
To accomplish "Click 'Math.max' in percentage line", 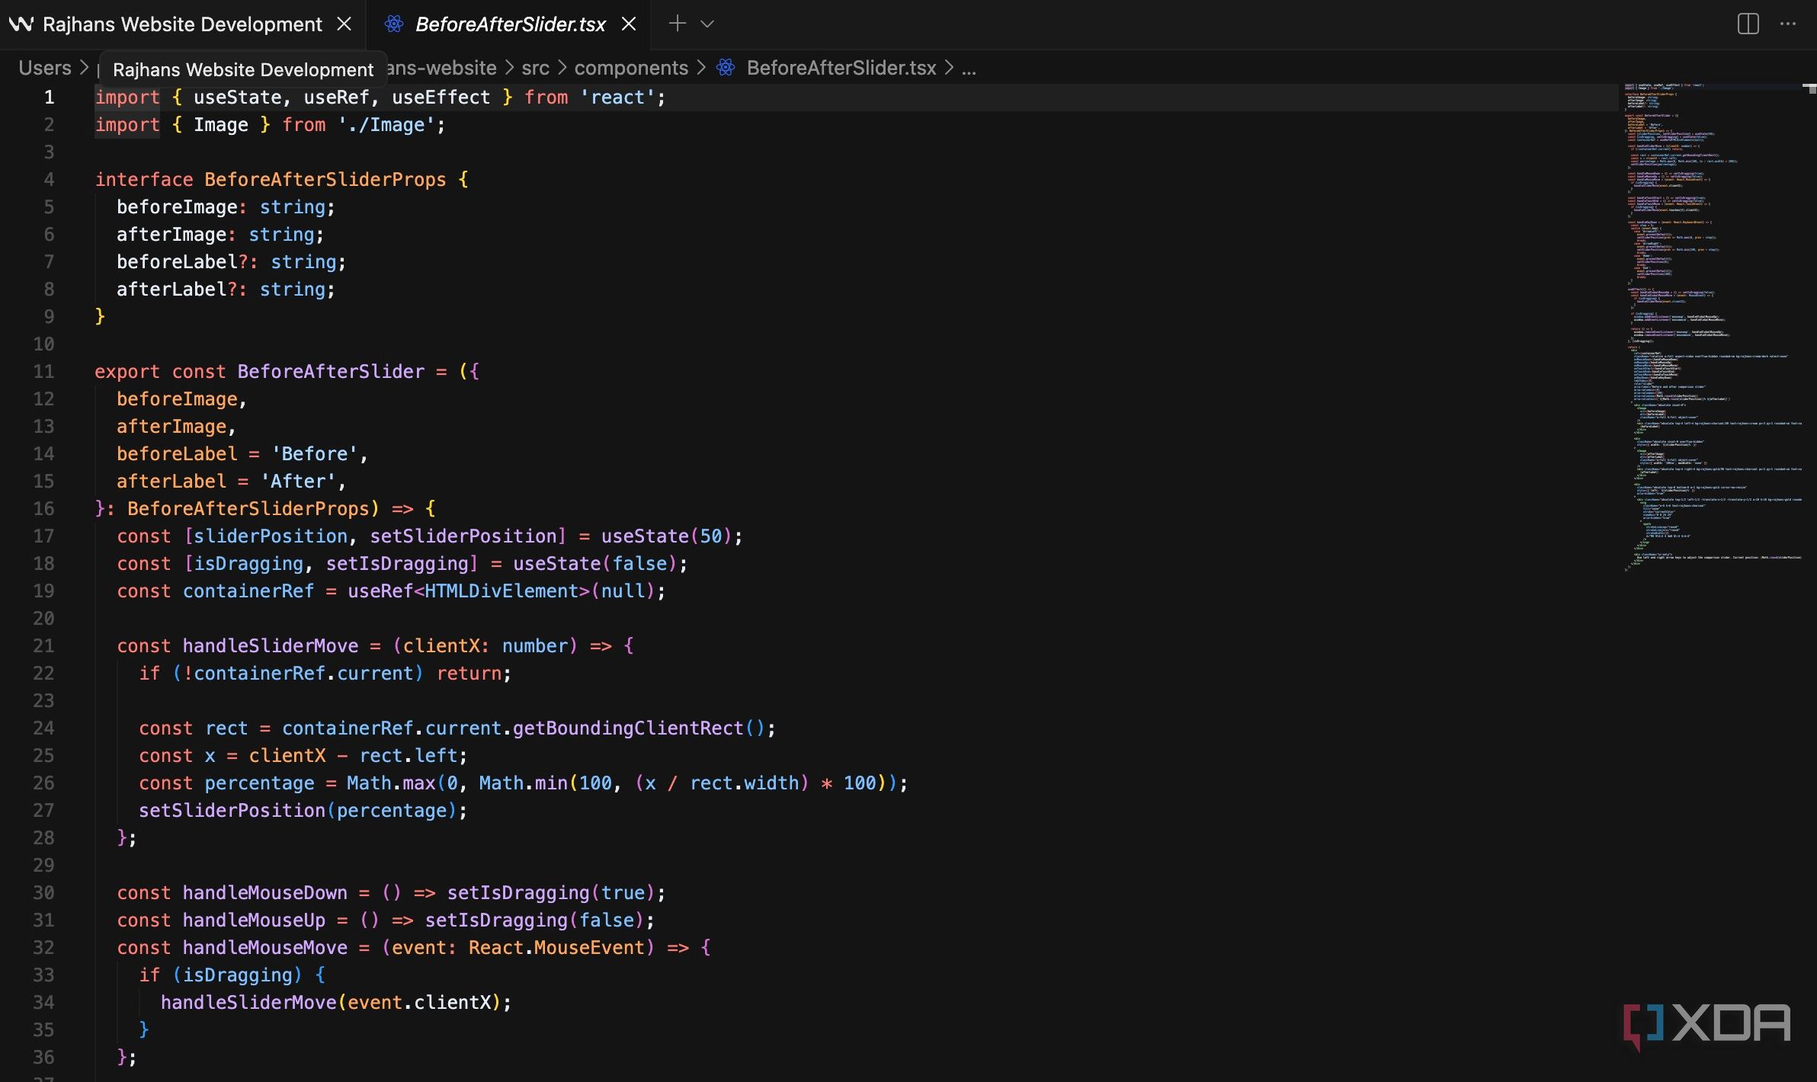I will [x=391, y=783].
